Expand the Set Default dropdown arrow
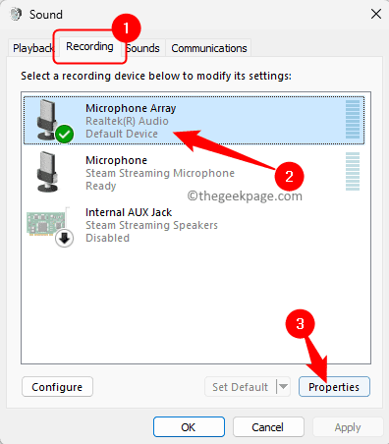Viewport: 389px width, 444px height. pos(284,387)
